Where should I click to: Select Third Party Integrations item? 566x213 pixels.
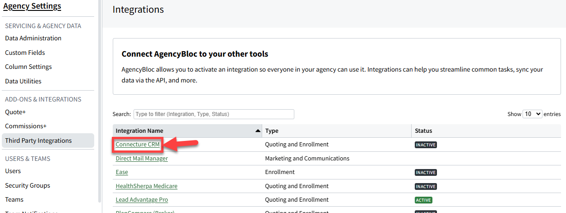48,140
